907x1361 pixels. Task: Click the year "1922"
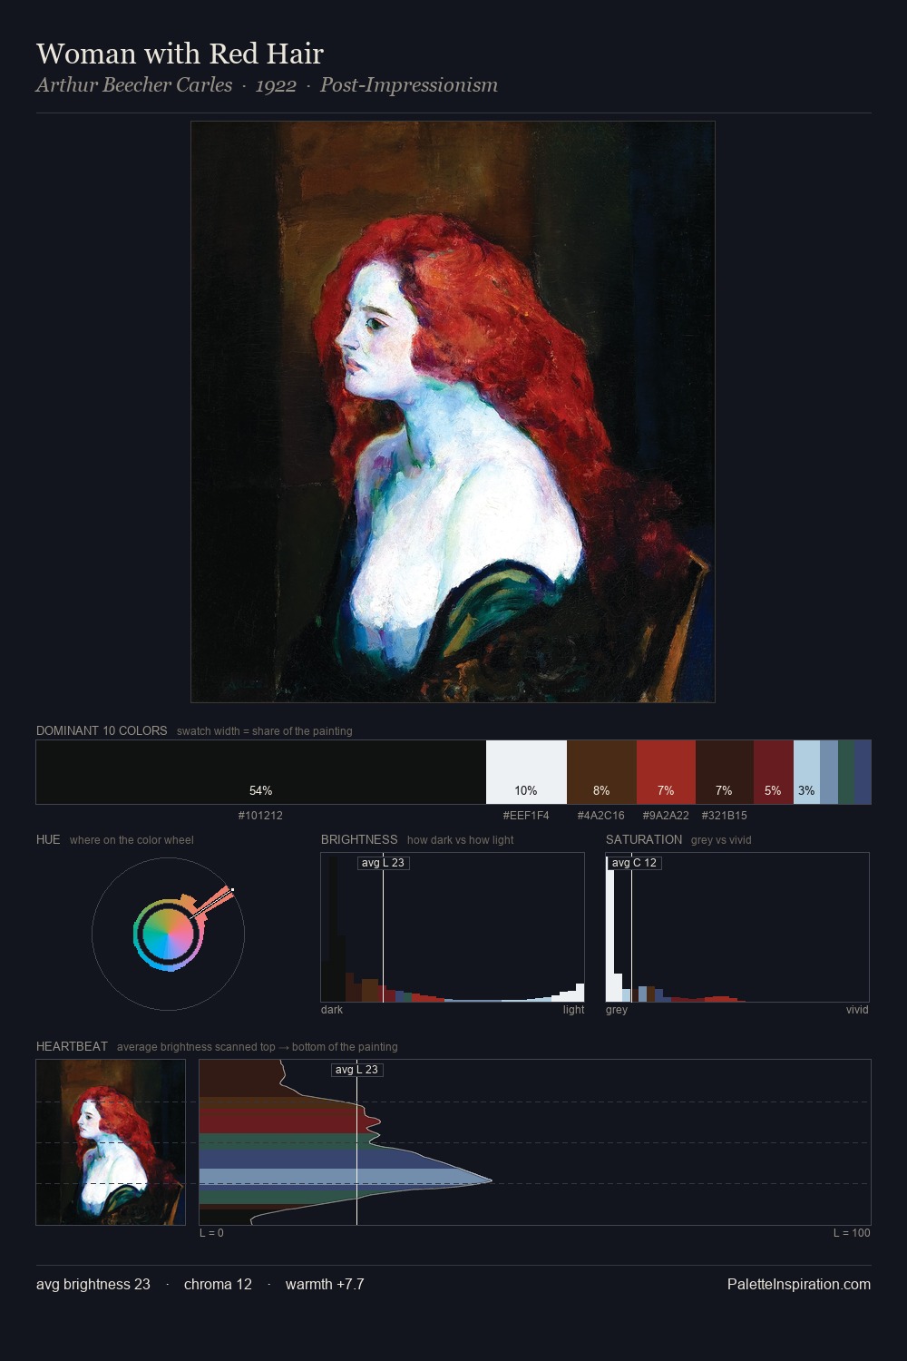[x=276, y=85]
